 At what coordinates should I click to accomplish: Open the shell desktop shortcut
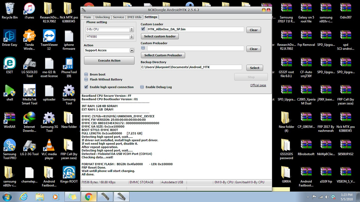[x=10, y=93]
